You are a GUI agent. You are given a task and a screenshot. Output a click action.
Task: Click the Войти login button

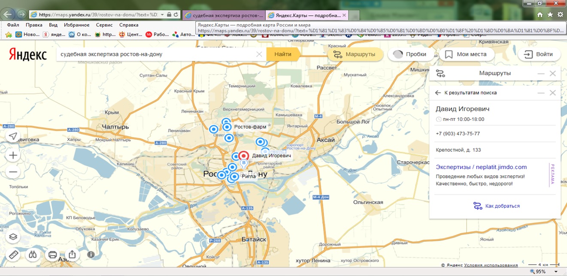[x=539, y=54]
